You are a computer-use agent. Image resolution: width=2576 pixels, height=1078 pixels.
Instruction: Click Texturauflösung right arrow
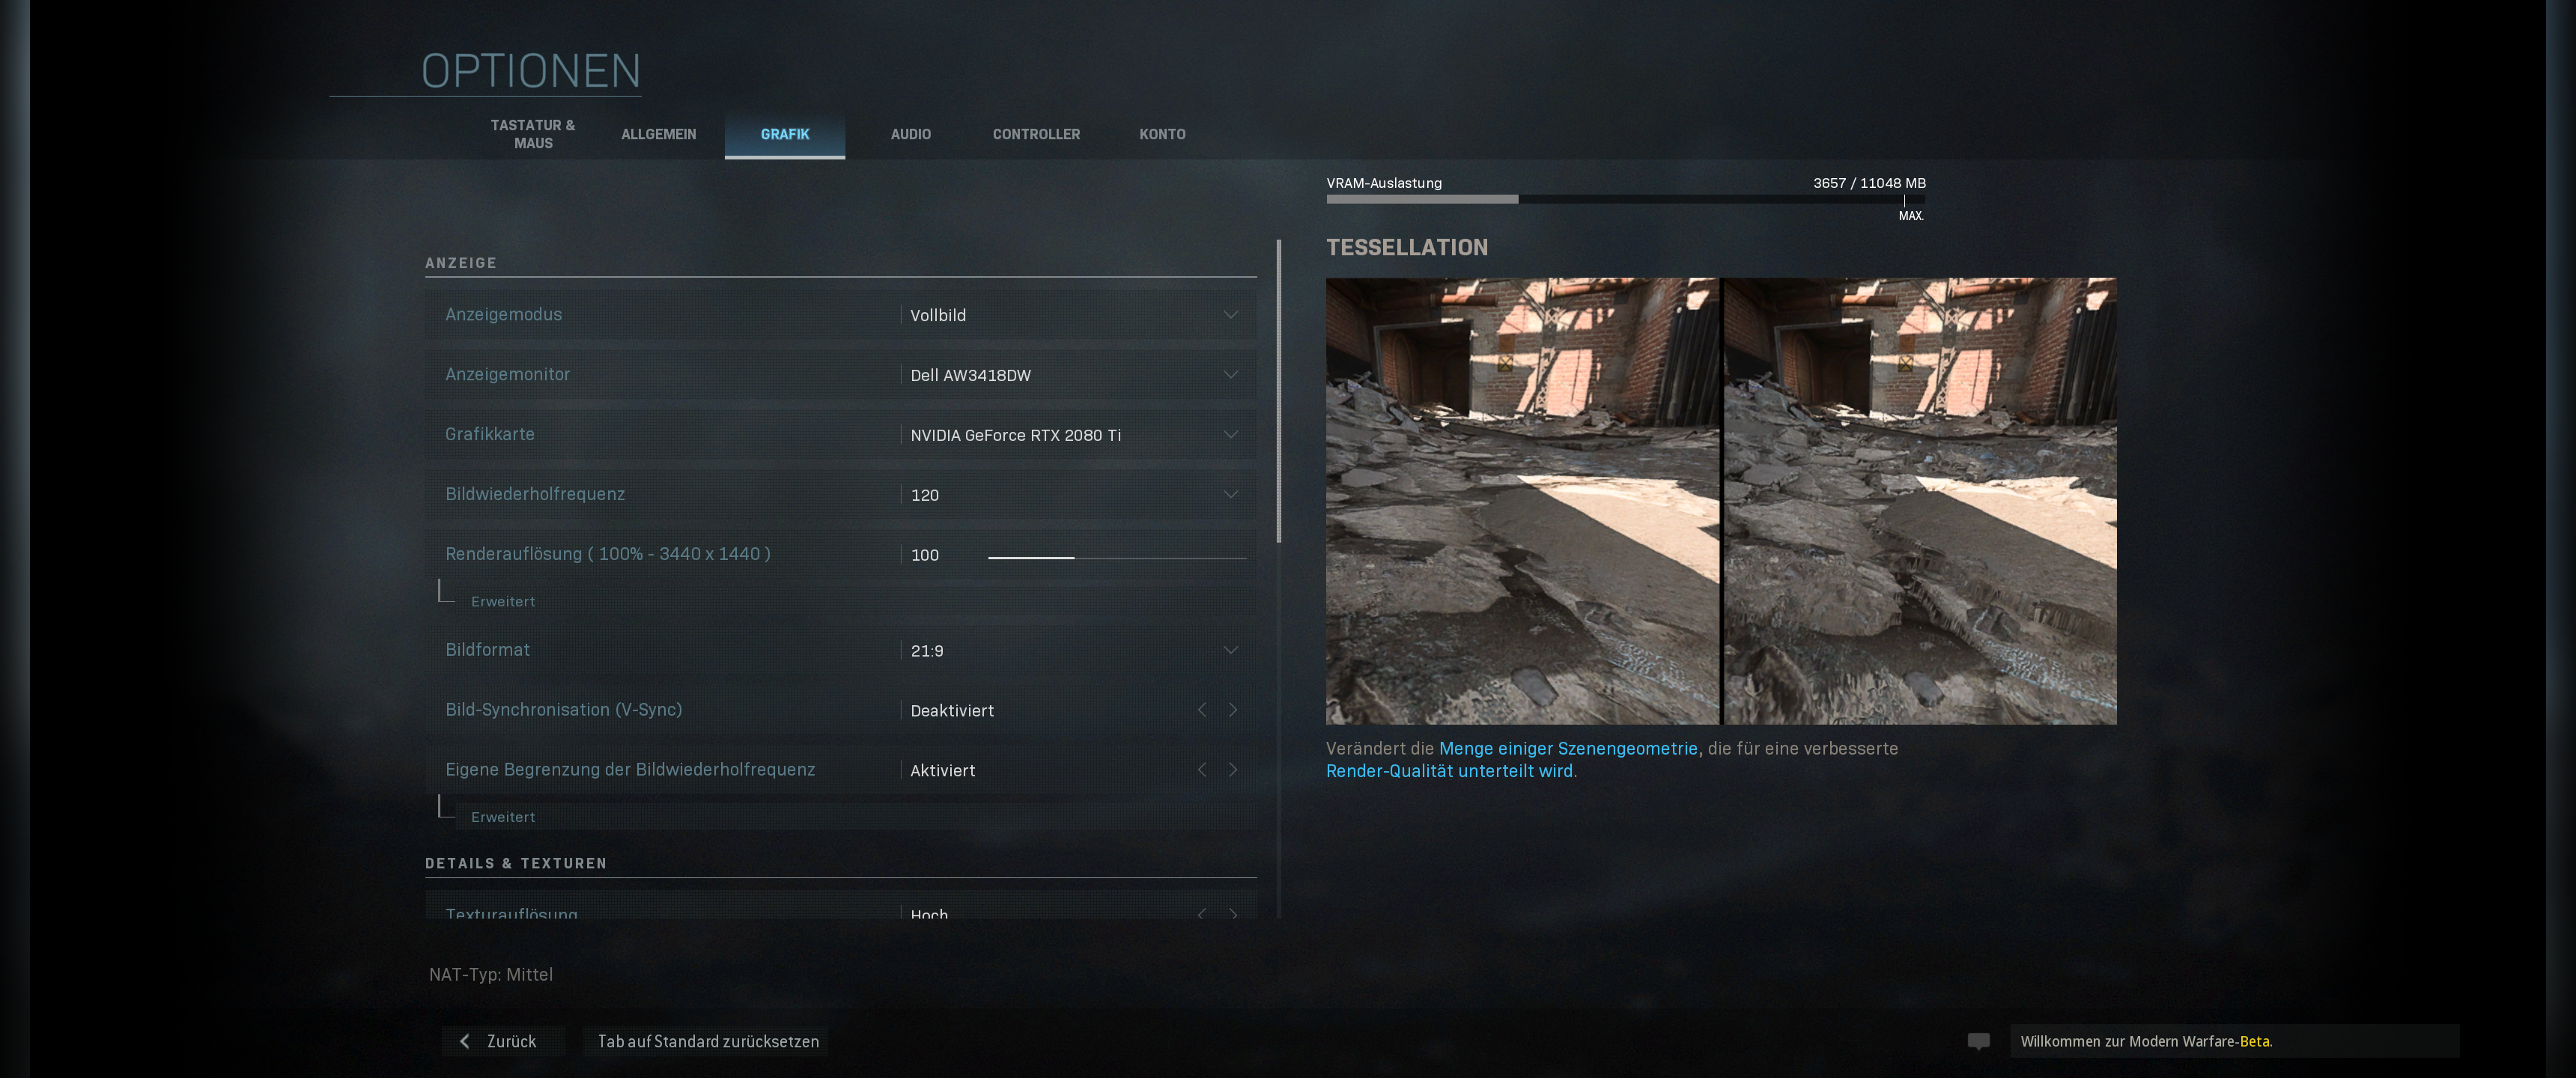pos(1233,913)
